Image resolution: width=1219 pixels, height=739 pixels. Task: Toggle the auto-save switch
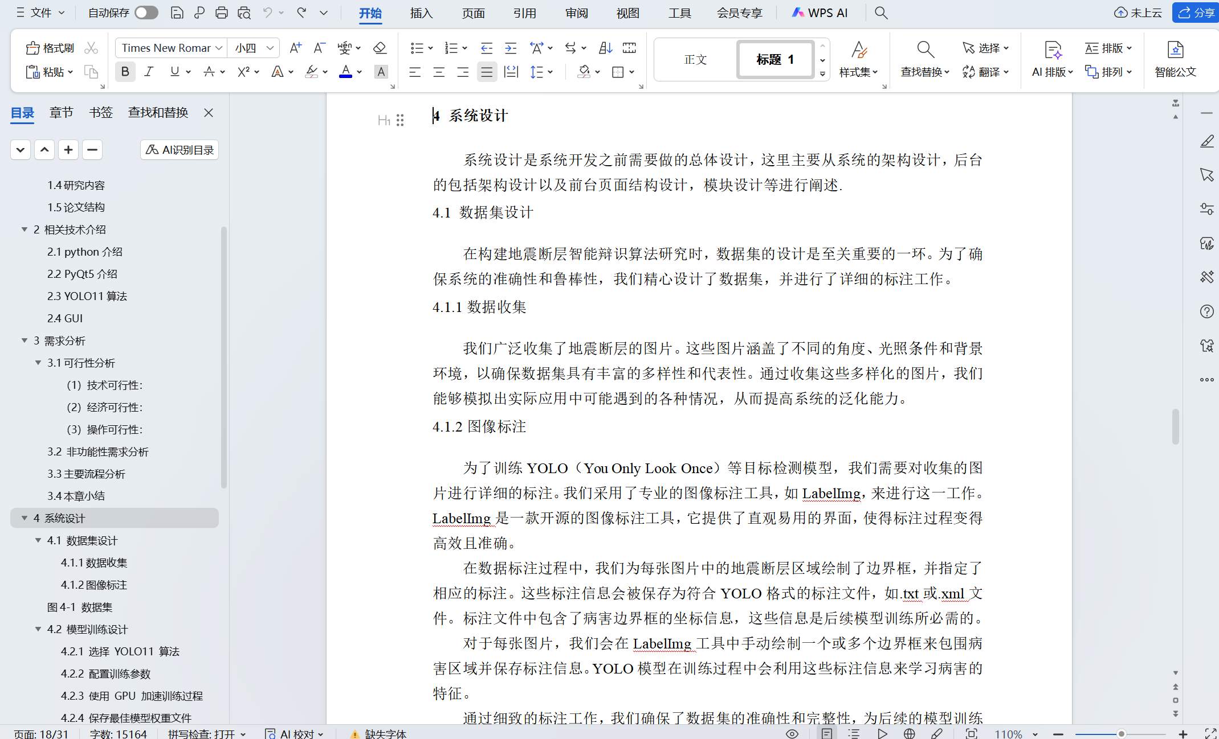pyautogui.click(x=146, y=13)
